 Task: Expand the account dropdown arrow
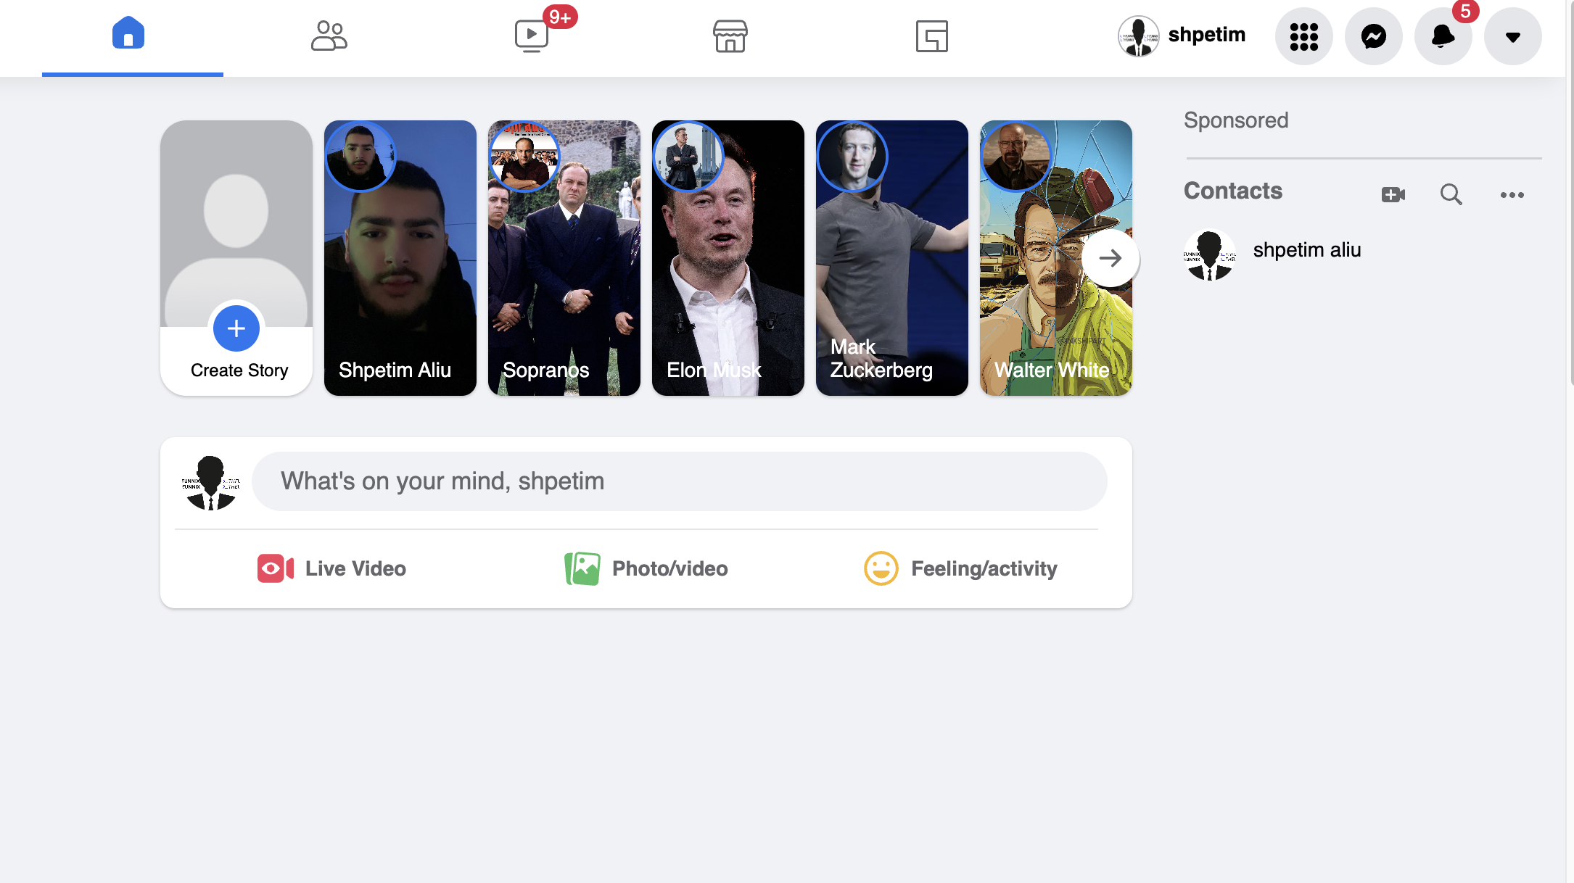tap(1512, 36)
